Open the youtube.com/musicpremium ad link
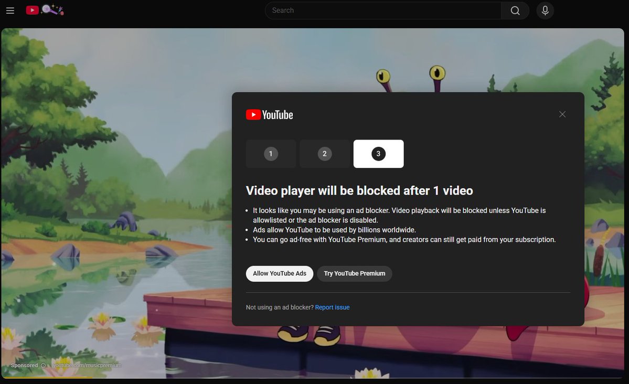629x384 pixels. pos(87,366)
